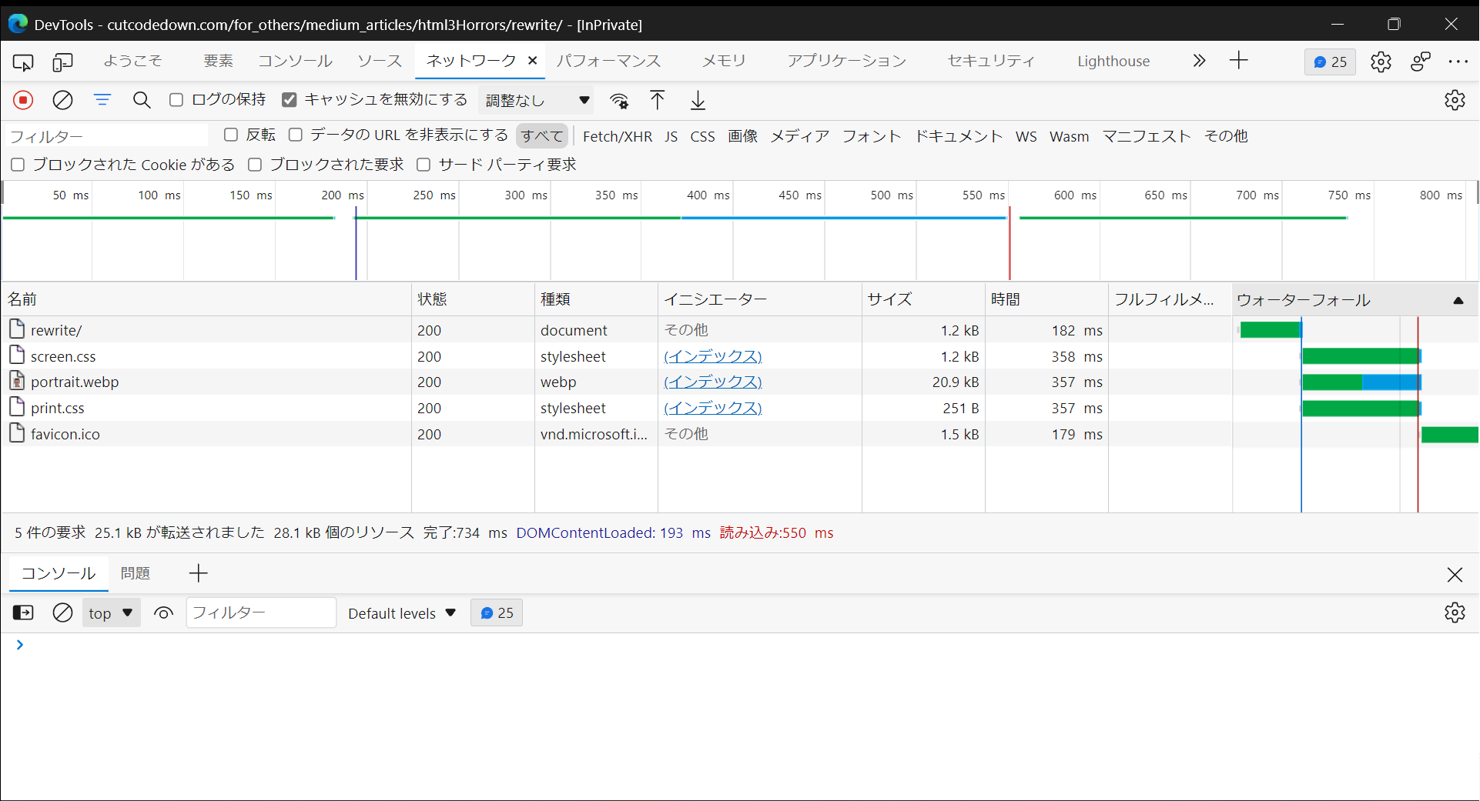Toggle device emulation icon

tap(62, 62)
